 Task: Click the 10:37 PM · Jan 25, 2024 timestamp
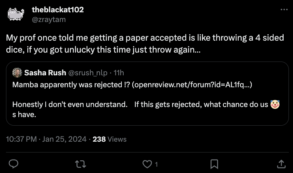tap(47, 139)
